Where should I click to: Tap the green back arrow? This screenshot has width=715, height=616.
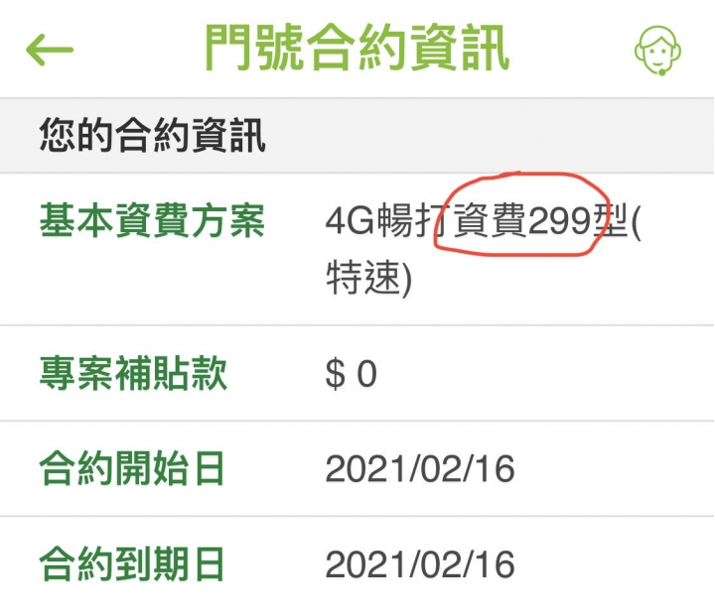(x=50, y=50)
